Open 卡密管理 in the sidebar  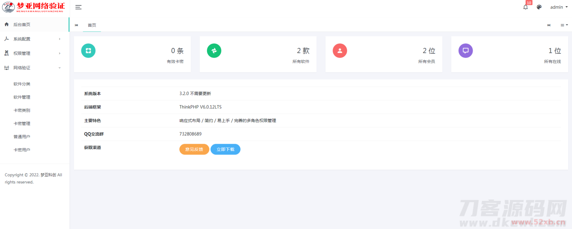tap(22, 124)
